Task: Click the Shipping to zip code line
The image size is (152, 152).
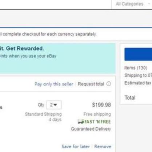Action: click(x=138, y=75)
